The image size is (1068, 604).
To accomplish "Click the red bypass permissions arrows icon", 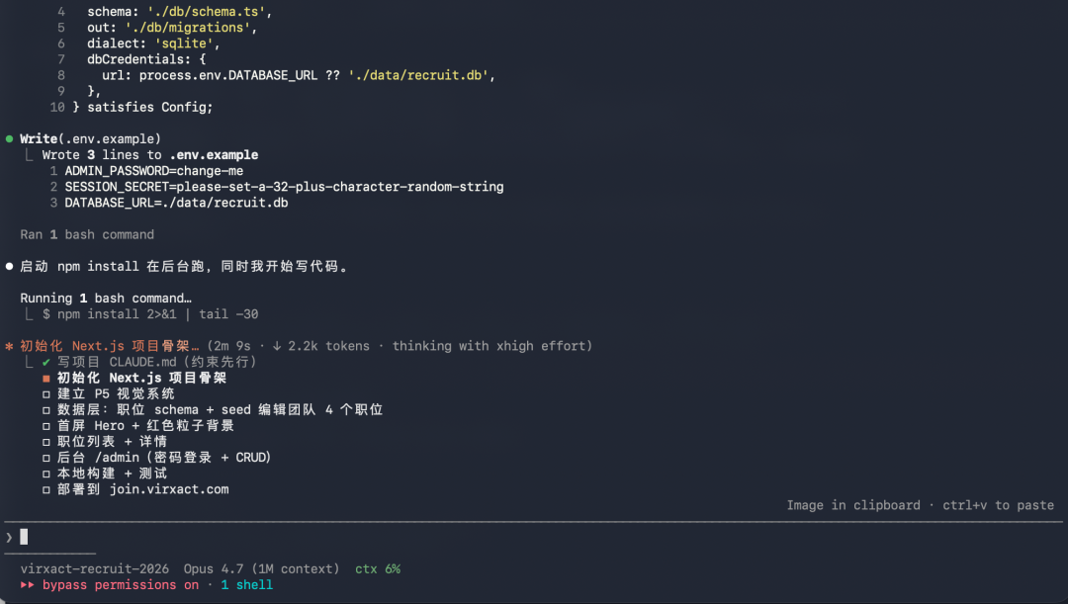I will pyautogui.click(x=28, y=585).
